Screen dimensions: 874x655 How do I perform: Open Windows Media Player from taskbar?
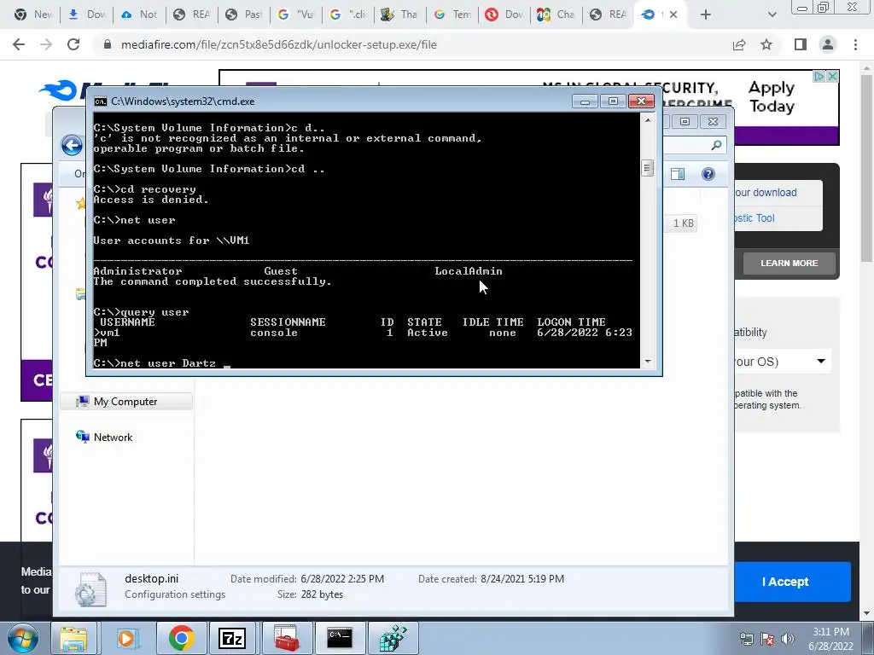[127, 638]
